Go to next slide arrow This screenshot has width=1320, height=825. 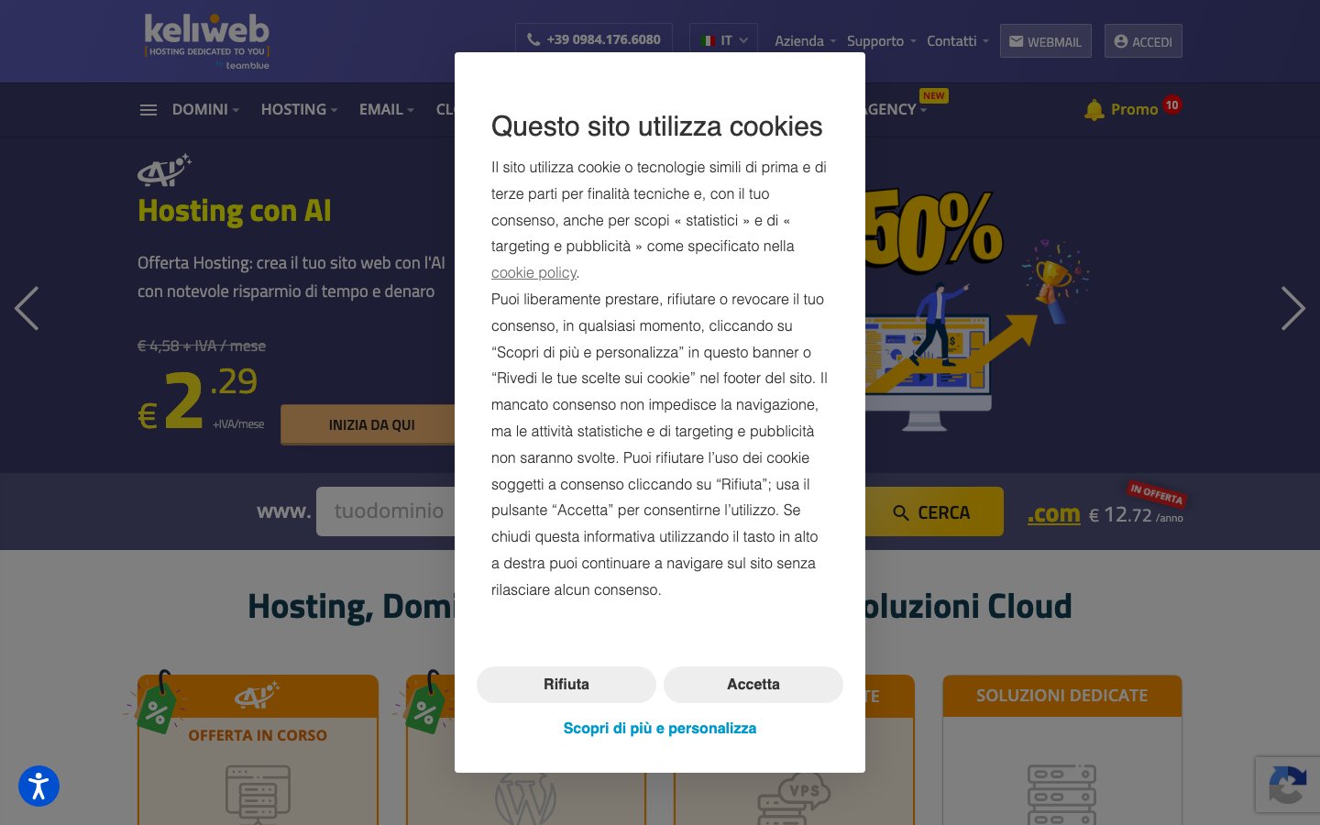coord(1292,308)
